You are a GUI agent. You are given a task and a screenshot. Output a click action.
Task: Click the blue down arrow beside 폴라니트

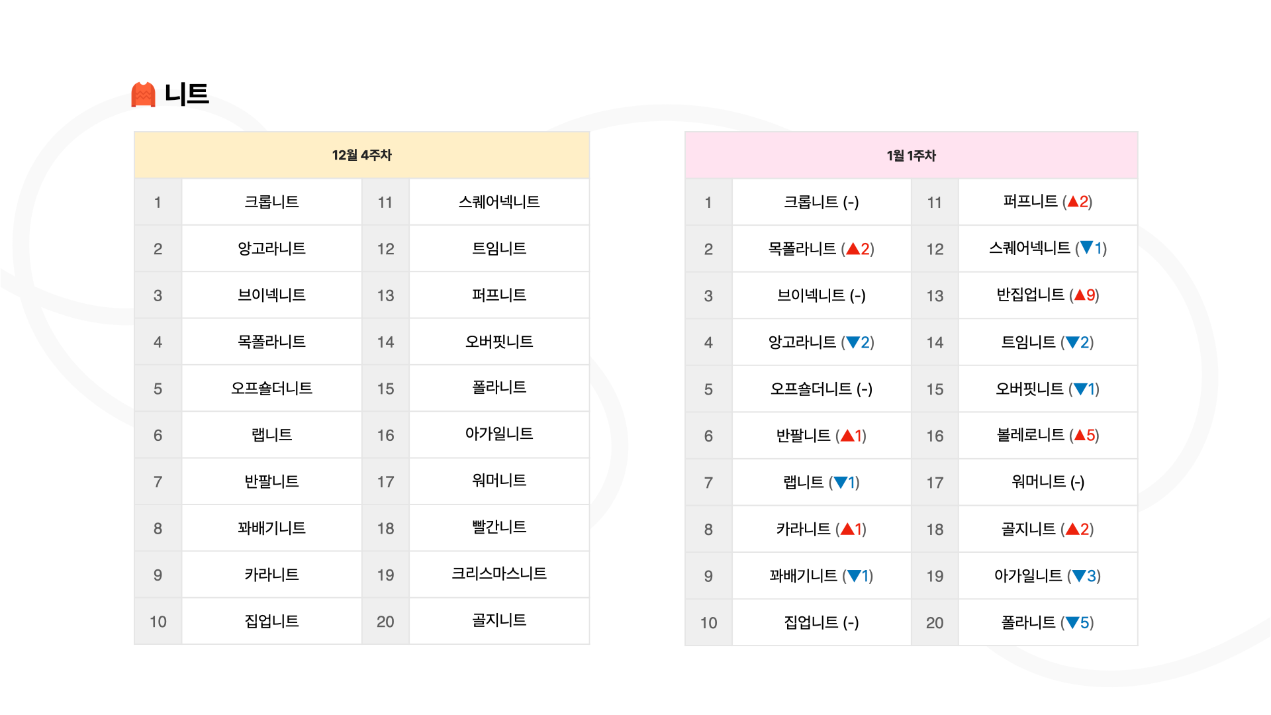1072,622
